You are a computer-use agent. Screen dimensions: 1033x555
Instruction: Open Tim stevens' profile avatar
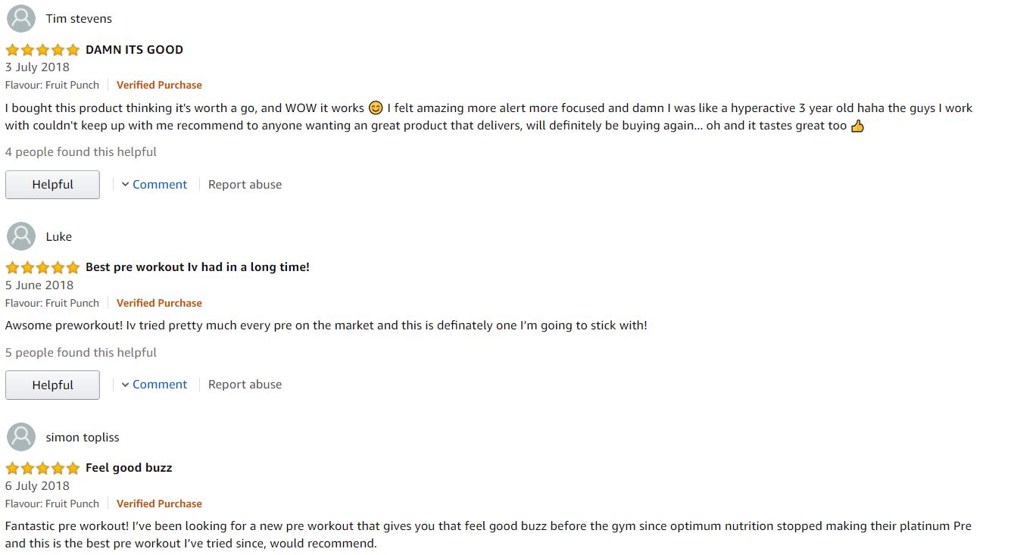pyautogui.click(x=21, y=19)
